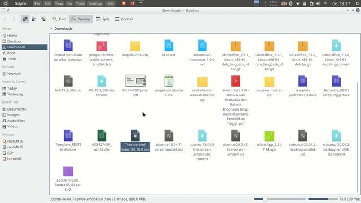The height and width of the screenshot is (203, 361).
Task: Open the Help menu
Action: (110, 3)
